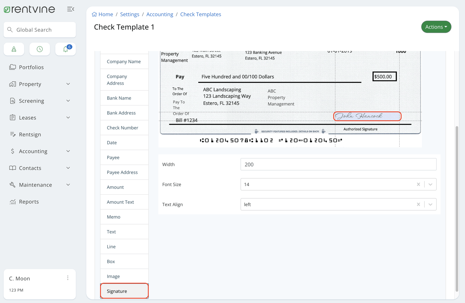Go to Check Templates breadcrumb link
This screenshot has width=465, height=303.
tap(200, 14)
